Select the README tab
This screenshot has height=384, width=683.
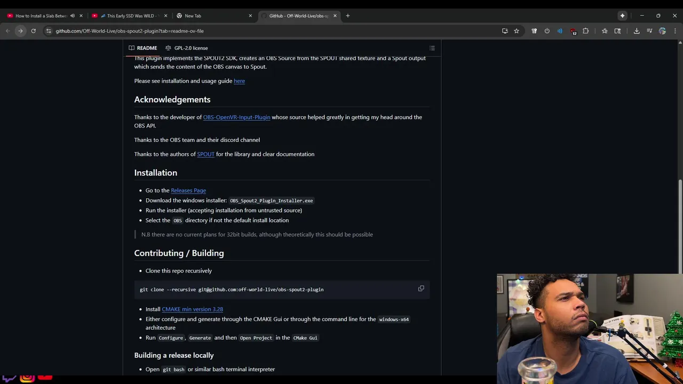tap(143, 48)
